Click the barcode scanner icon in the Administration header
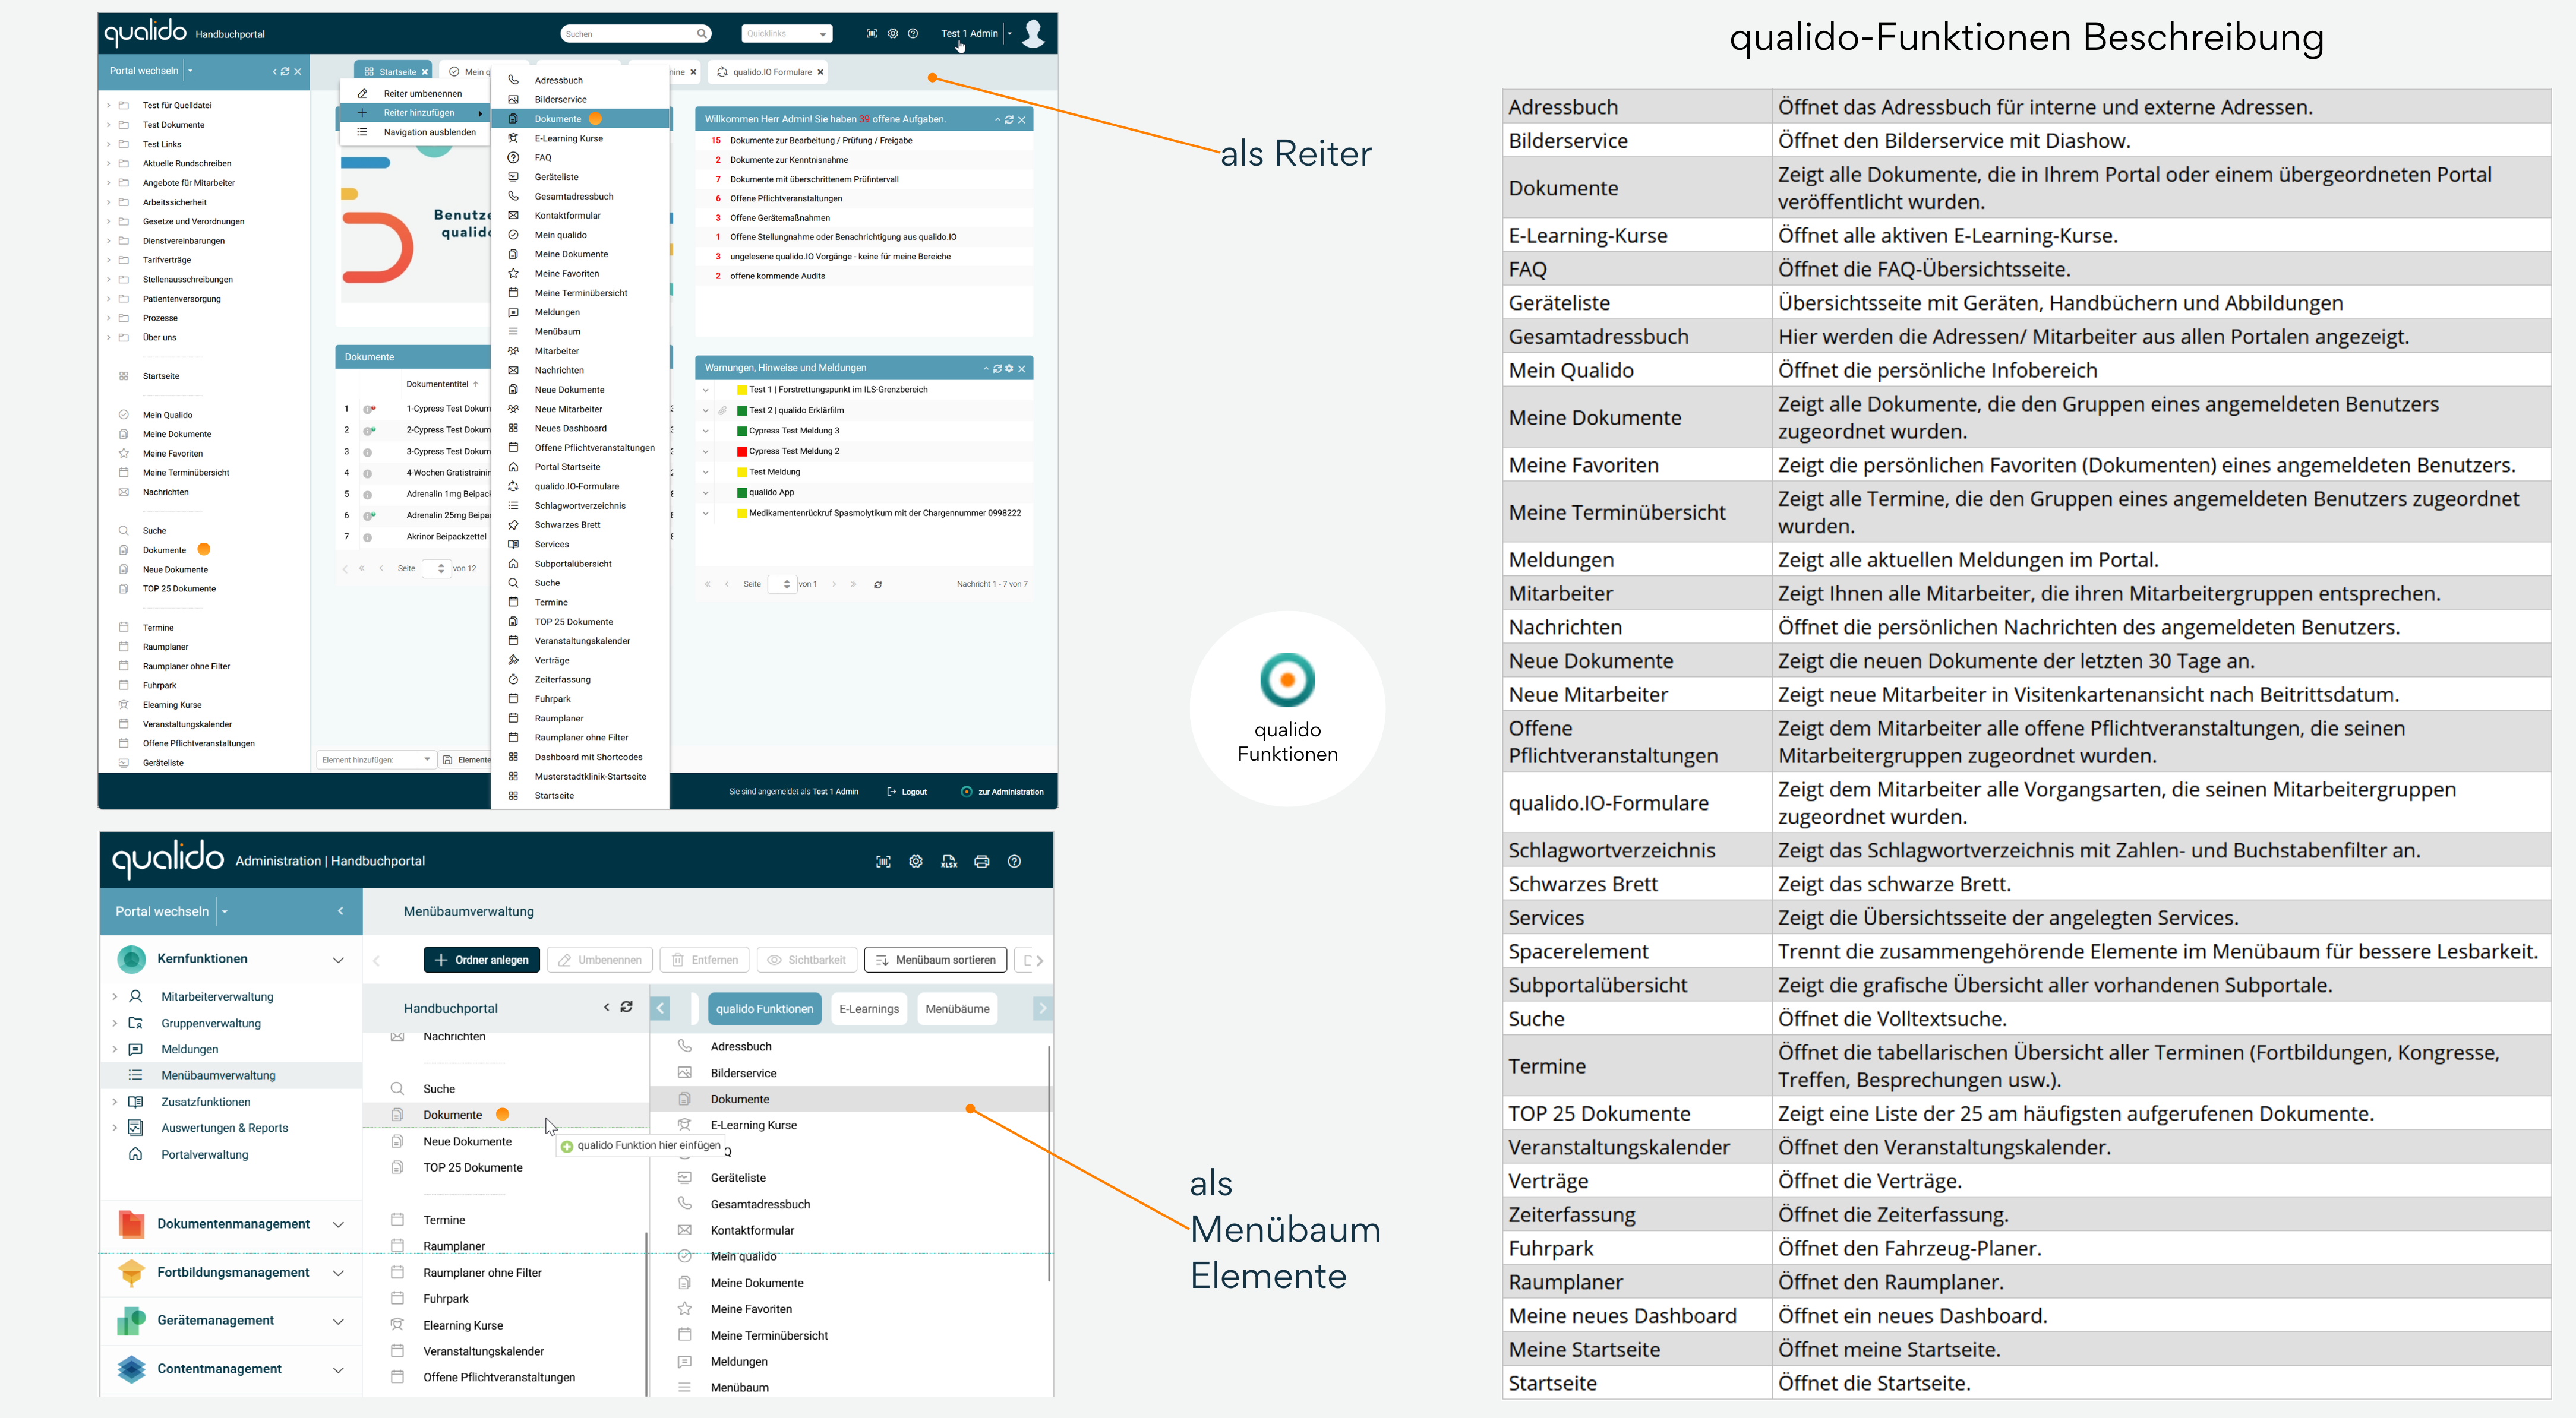 (883, 862)
